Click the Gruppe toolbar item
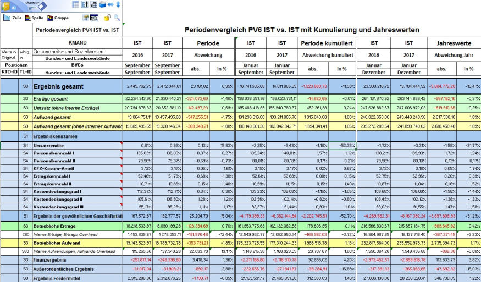This screenshot has width=481, height=282. 58,18
